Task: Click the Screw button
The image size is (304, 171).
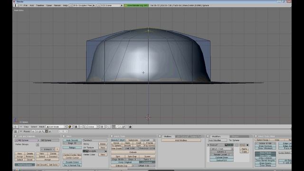Action: 147,156
